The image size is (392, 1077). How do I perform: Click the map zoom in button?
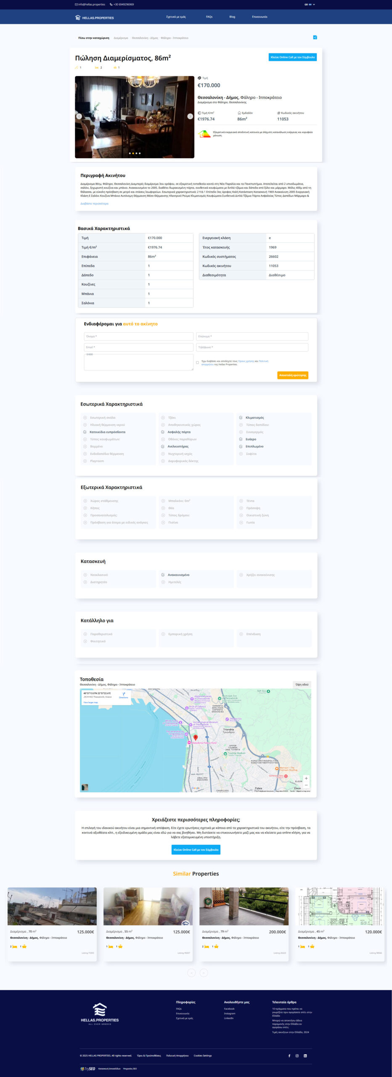pos(306,778)
